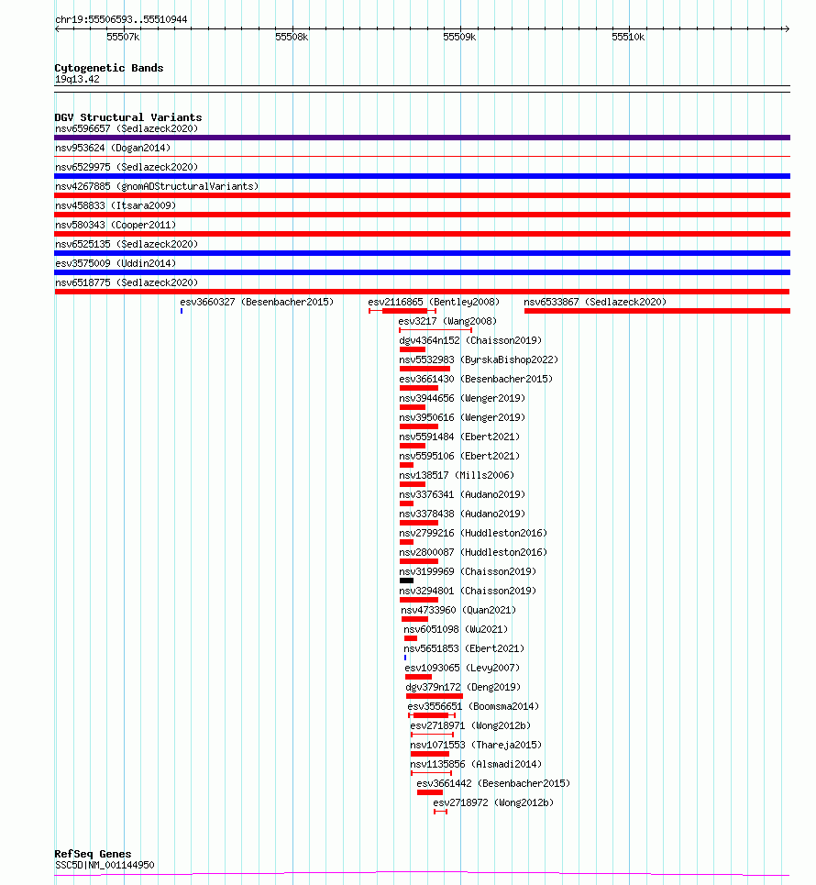Select nsv3950616 (Wenger2019) label

click(x=462, y=417)
